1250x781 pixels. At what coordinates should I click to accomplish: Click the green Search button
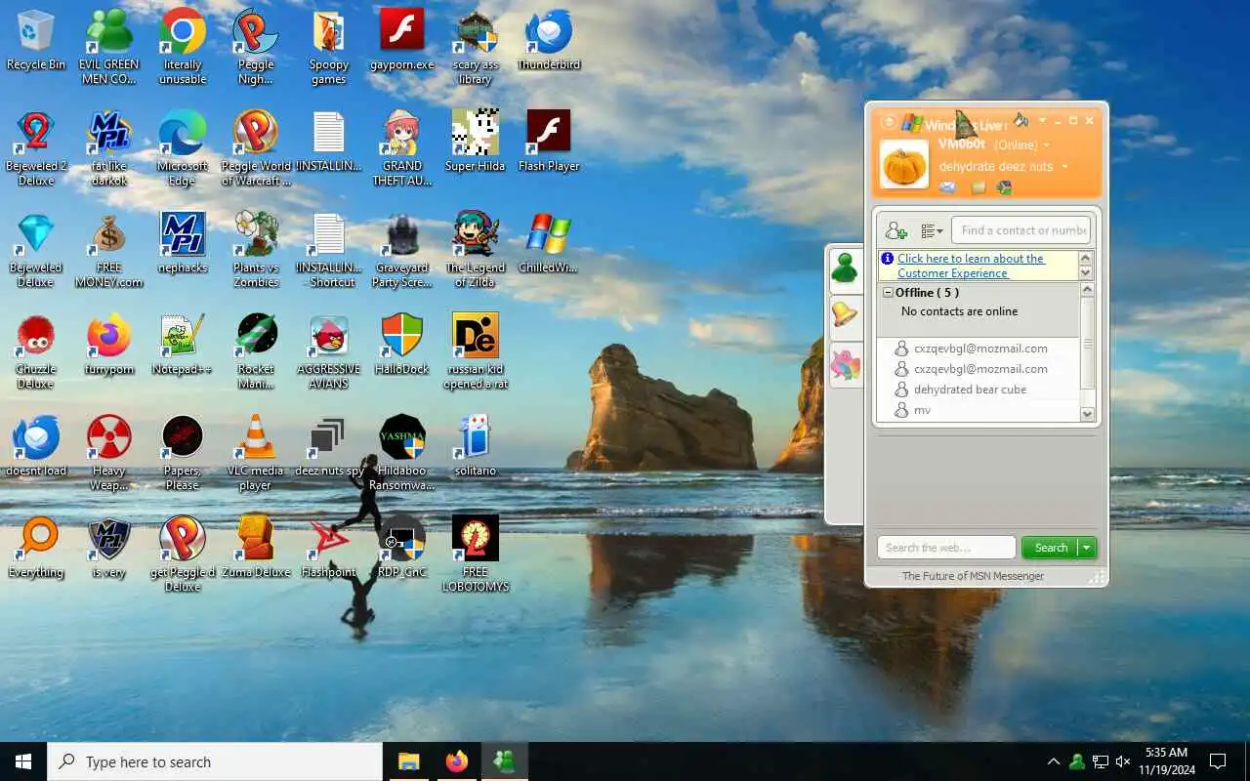tap(1050, 548)
